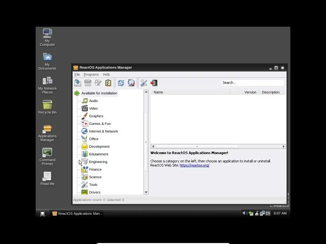Viewport: 326px width, 244px height.
Task: Click the Update Database toolbar icon
Action: [x=131, y=83]
